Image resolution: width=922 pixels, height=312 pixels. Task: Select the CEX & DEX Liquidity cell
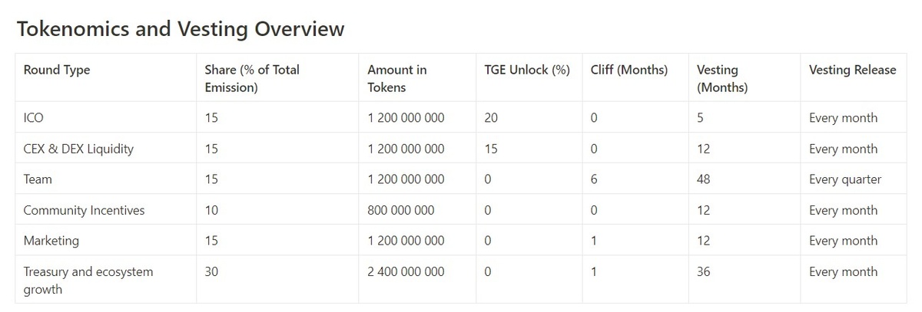pyautogui.click(x=78, y=149)
